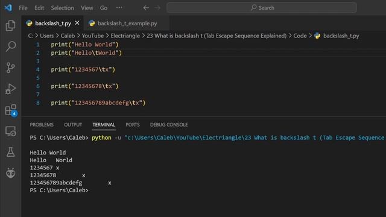Click the Search command center field

point(262,8)
